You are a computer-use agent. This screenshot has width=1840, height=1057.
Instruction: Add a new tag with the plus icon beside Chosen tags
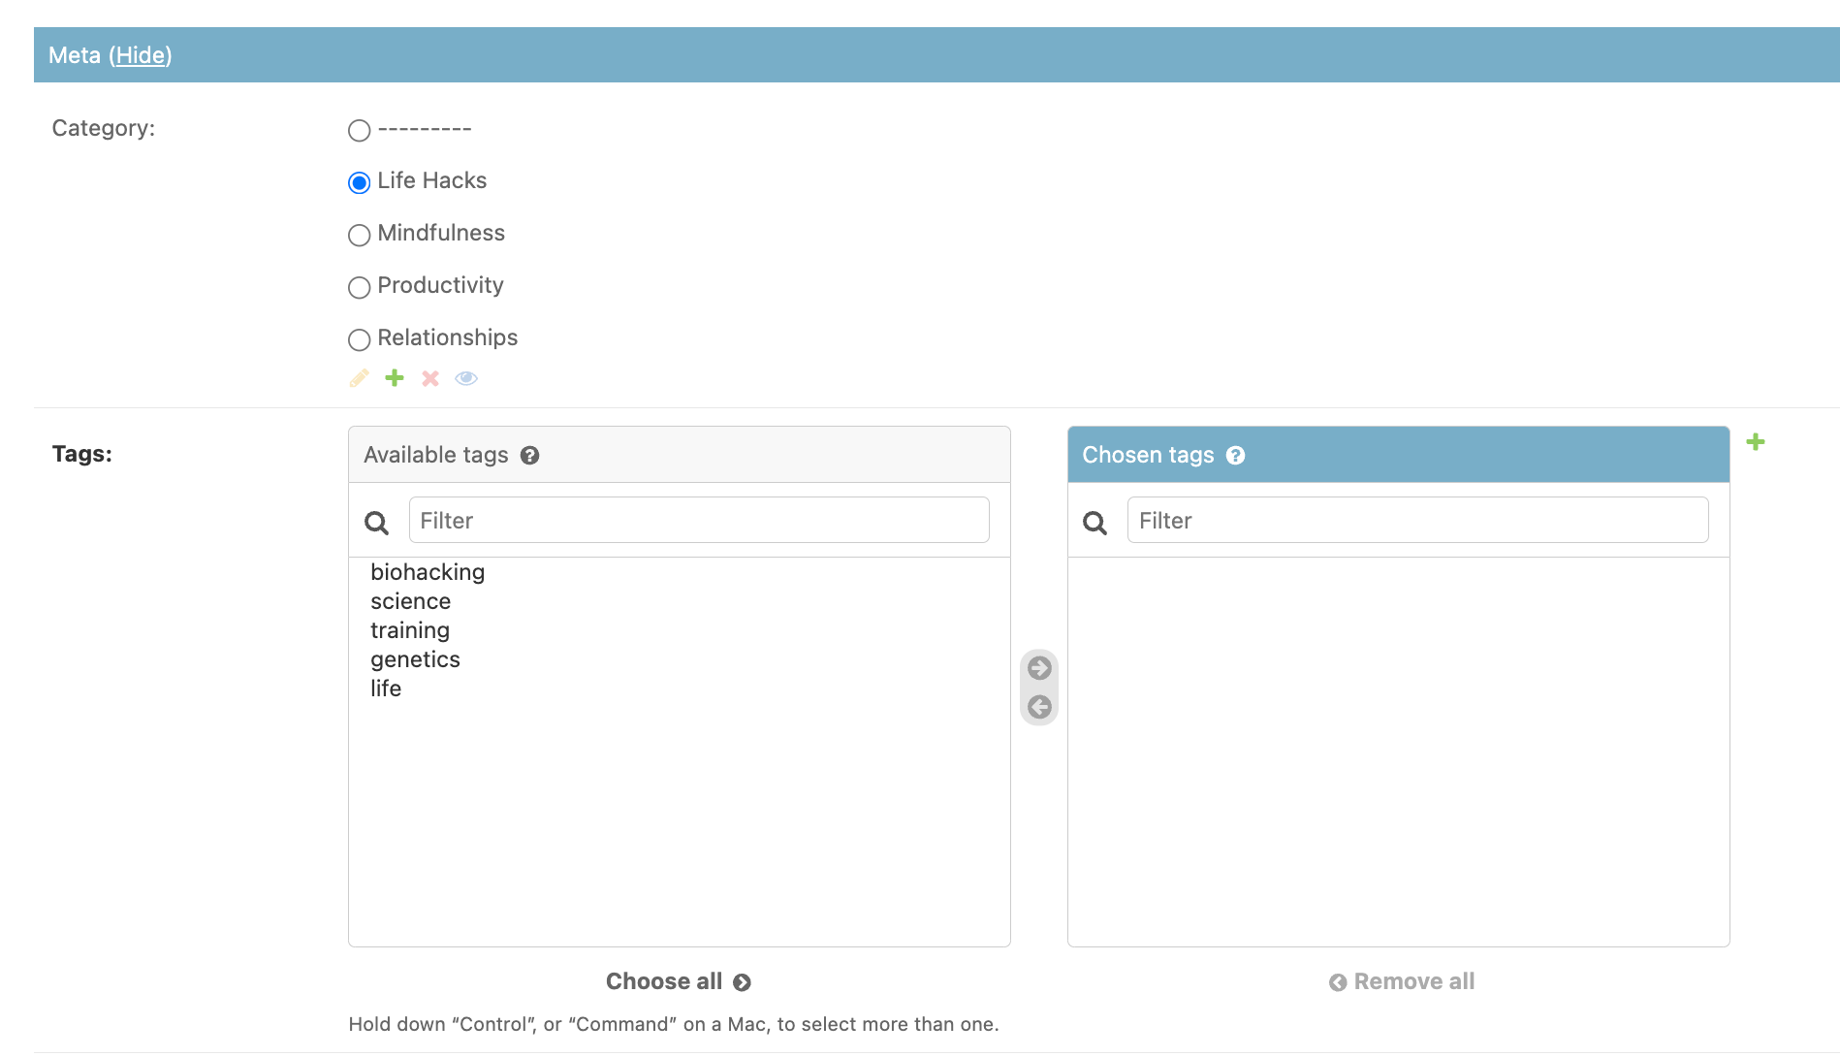[1756, 441]
